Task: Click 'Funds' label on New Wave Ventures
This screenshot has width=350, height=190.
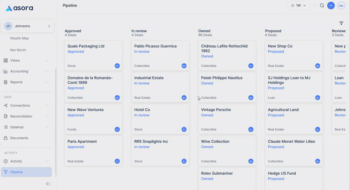Action: pyautogui.click(x=72, y=129)
